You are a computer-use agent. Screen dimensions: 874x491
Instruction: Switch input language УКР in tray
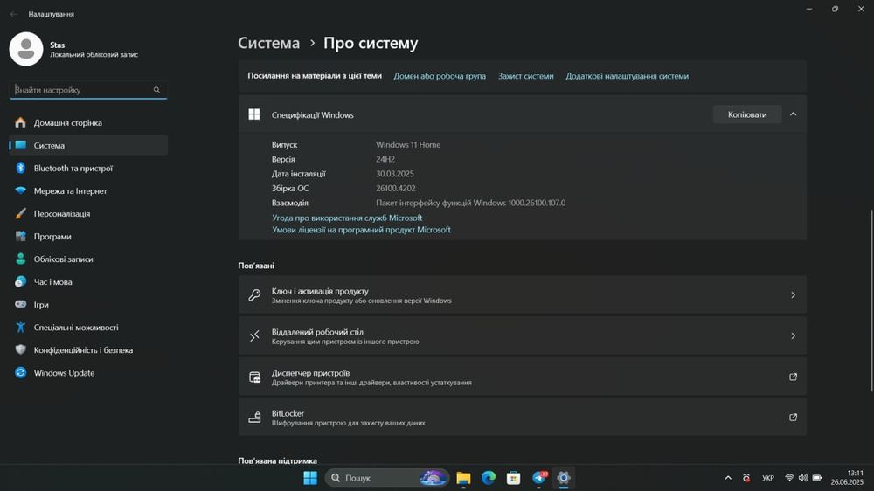[x=768, y=478]
